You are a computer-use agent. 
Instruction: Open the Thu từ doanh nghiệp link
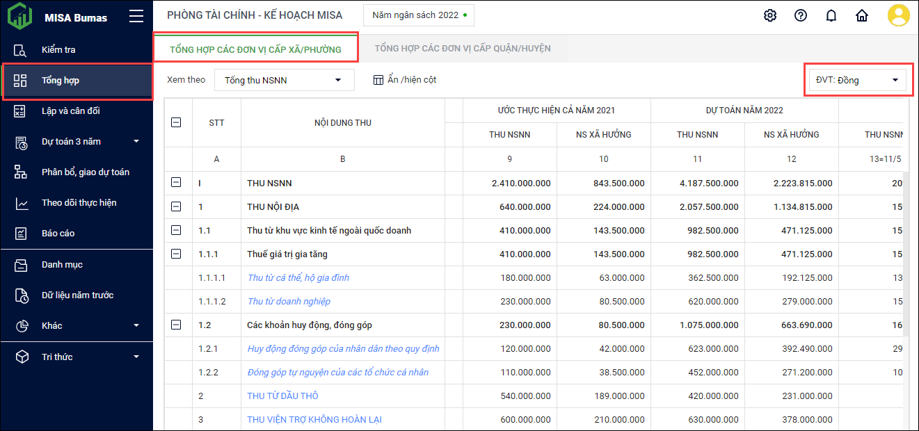[289, 301]
